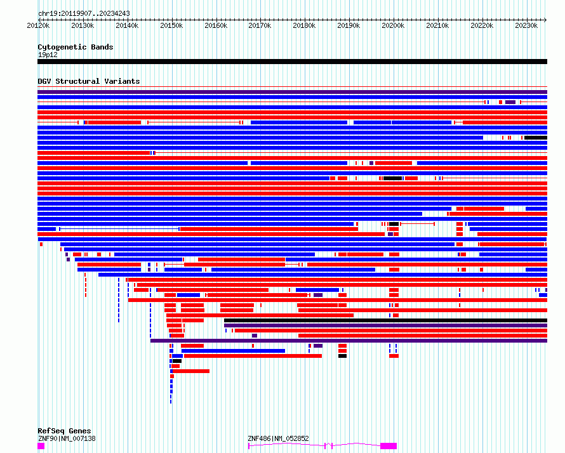Click the 20230k ruler tick label
Viewport: 565px width, 453px height.
[x=526, y=25]
